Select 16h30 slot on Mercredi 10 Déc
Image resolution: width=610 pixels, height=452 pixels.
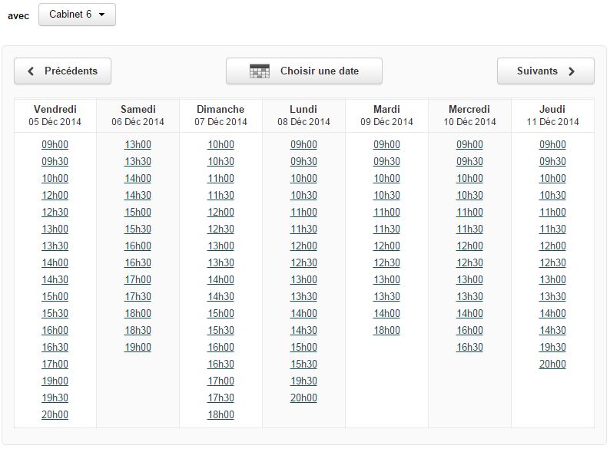(469, 347)
